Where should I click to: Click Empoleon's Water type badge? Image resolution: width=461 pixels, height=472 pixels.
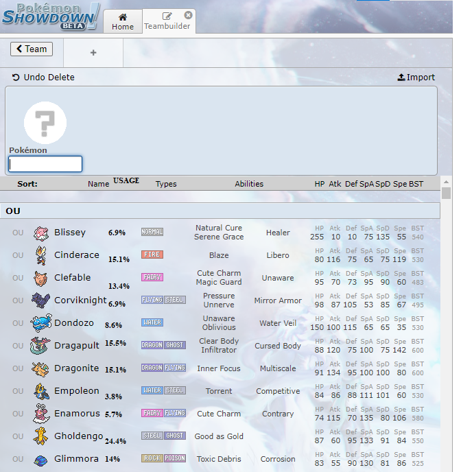152,390
